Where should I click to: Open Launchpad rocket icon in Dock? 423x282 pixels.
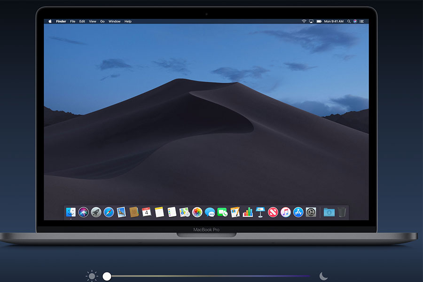[96, 212]
